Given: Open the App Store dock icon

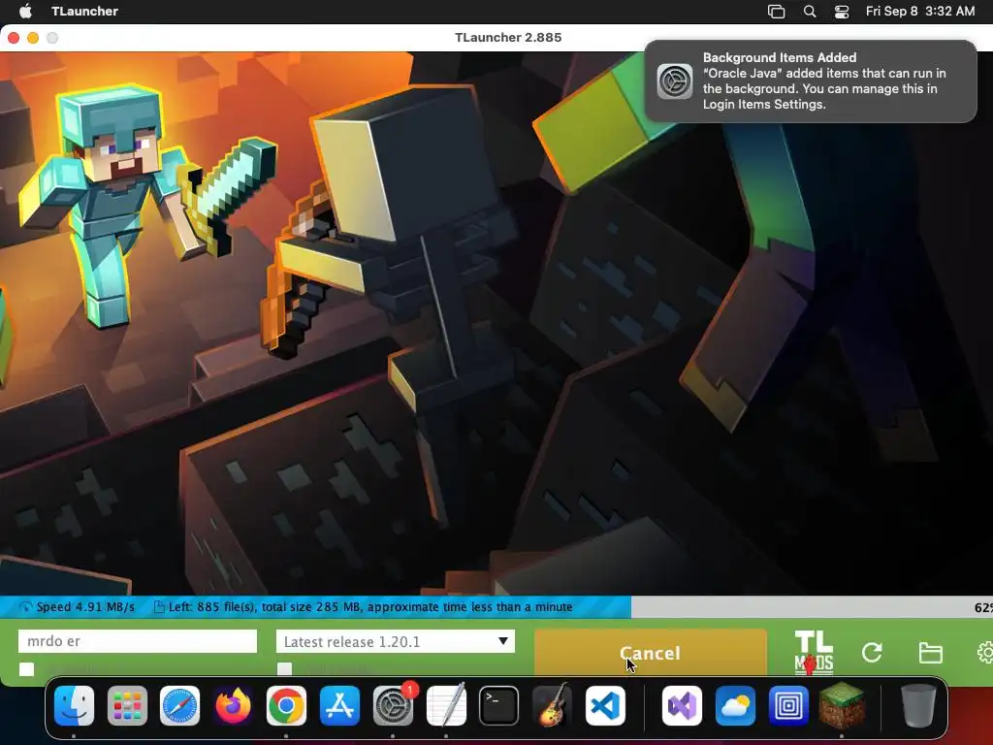Looking at the screenshot, I should click(x=339, y=706).
